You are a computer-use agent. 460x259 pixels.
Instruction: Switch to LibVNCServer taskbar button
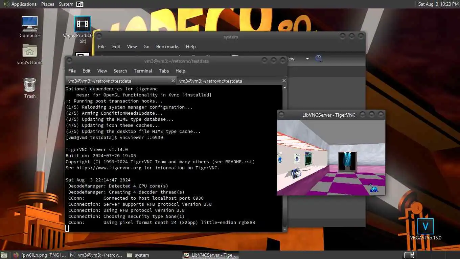[x=210, y=255]
